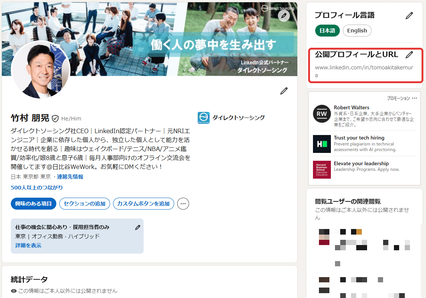Click 閲覧ユーザーの関連閲覧 heading
Image resolution: width=426 pixels, height=298 pixels.
[x=348, y=201]
